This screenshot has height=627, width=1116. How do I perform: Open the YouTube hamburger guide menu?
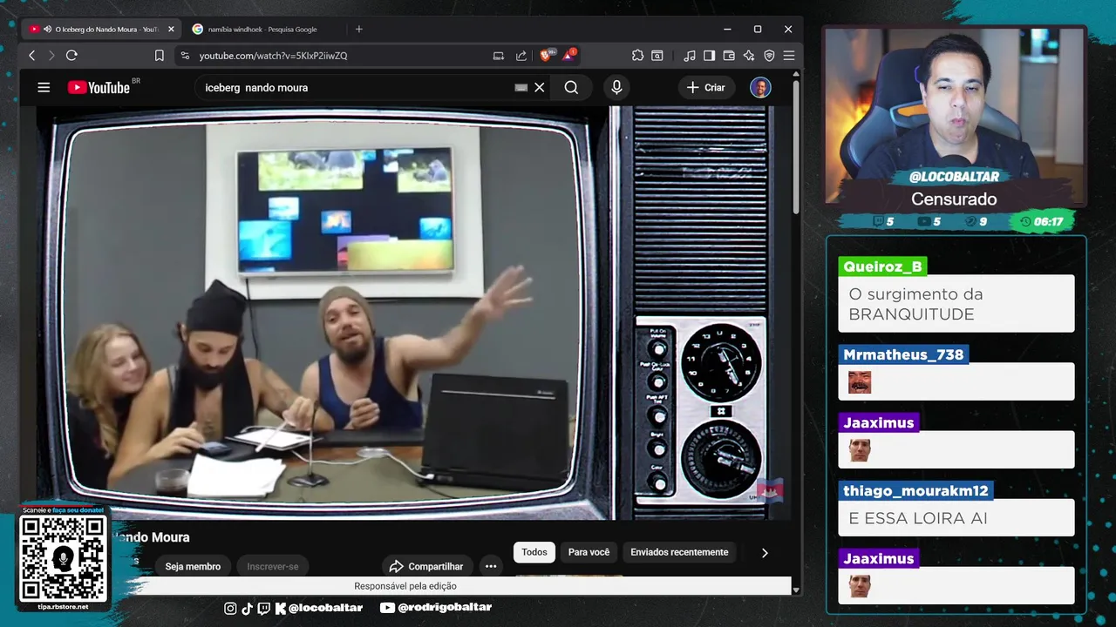pos(44,87)
